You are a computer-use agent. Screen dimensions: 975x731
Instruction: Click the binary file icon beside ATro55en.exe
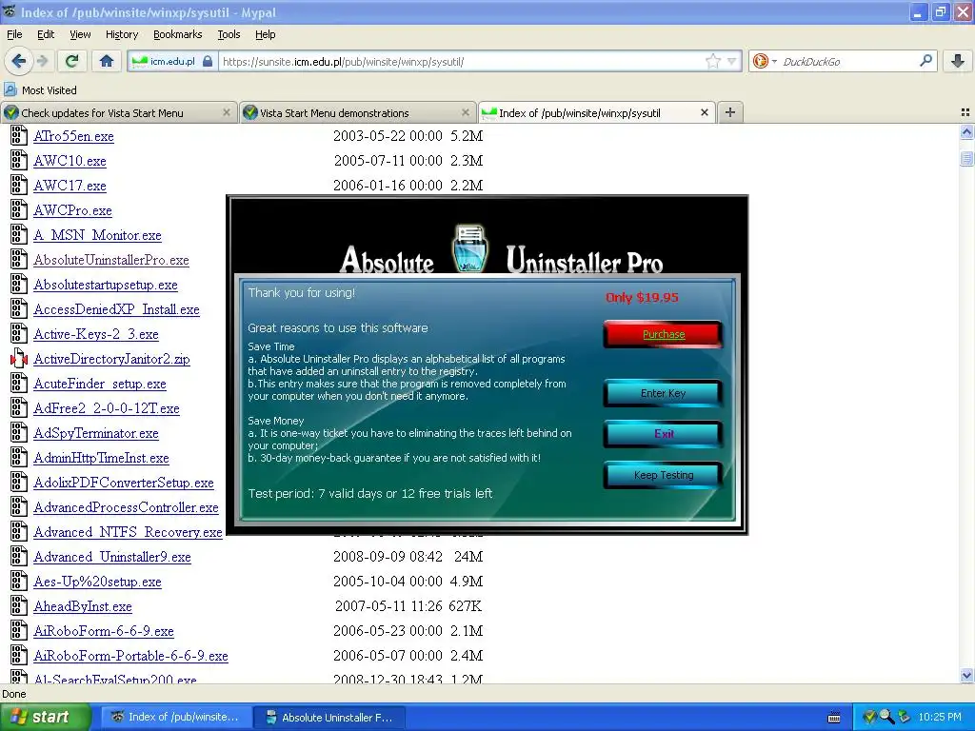click(x=19, y=135)
